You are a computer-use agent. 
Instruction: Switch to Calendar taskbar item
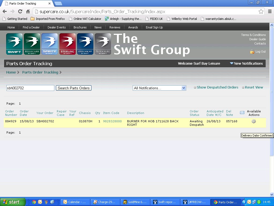tap(75, 202)
